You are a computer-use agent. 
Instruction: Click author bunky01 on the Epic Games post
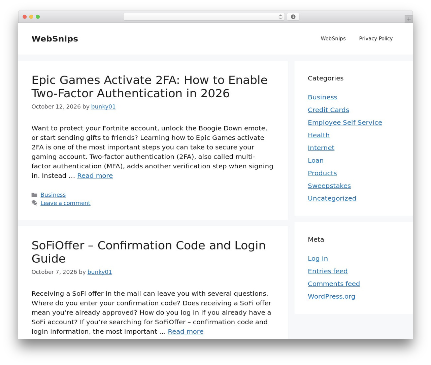coord(103,106)
